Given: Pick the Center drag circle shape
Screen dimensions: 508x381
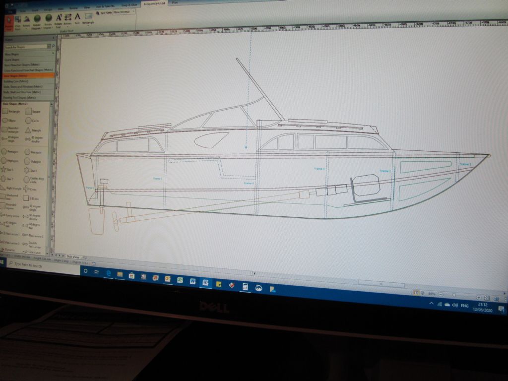Looking at the screenshot, I should pos(34,180).
